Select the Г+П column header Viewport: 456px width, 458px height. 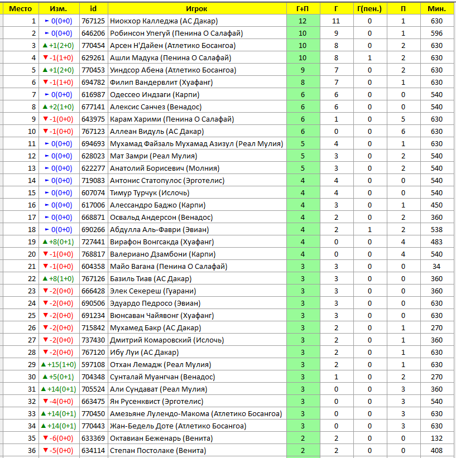coord(303,8)
